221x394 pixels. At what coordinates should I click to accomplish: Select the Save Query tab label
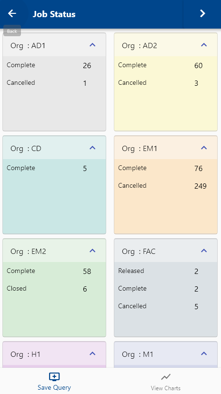click(x=54, y=387)
